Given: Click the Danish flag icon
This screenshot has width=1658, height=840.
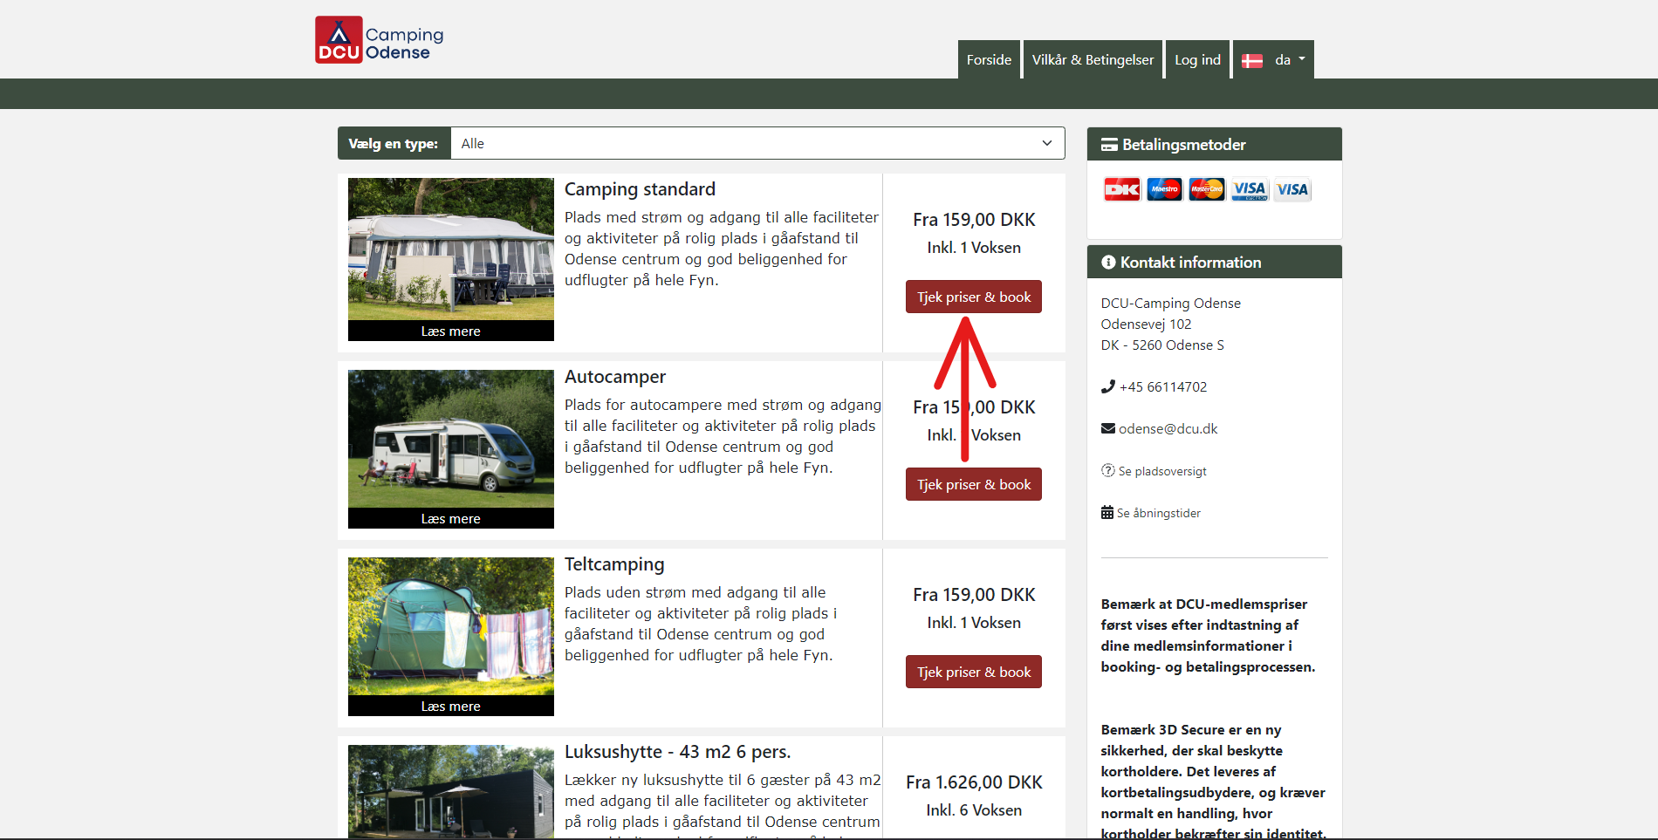Looking at the screenshot, I should tap(1252, 60).
